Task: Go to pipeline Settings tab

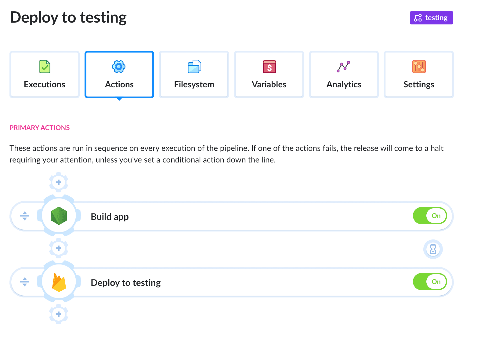Action: pyautogui.click(x=418, y=75)
